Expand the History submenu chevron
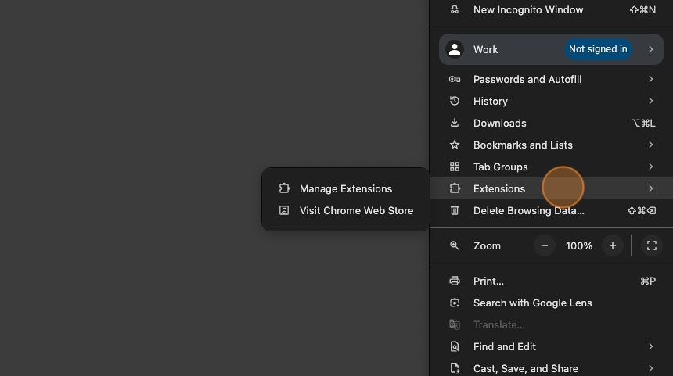Viewport: 673px width, 376px height. click(651, 101)
